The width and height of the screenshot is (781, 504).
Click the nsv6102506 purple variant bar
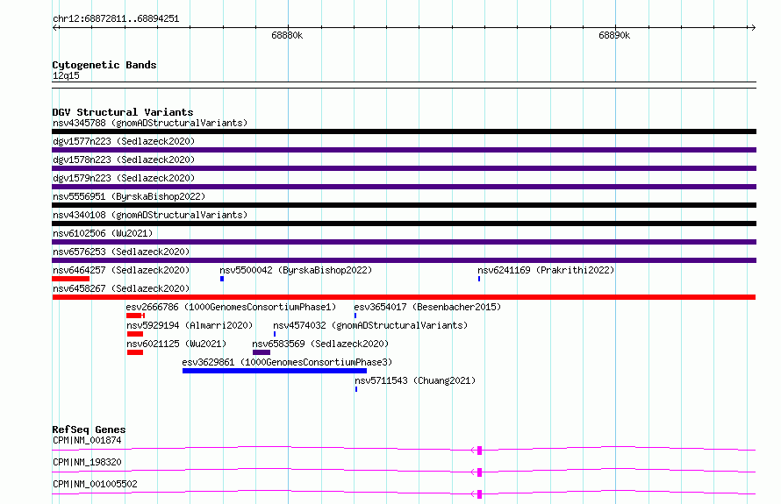click(x=404, y=242)
